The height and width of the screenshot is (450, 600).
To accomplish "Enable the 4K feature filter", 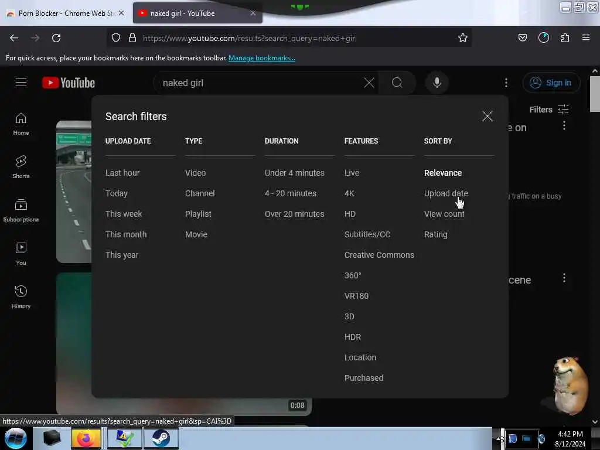I will 349,193.
